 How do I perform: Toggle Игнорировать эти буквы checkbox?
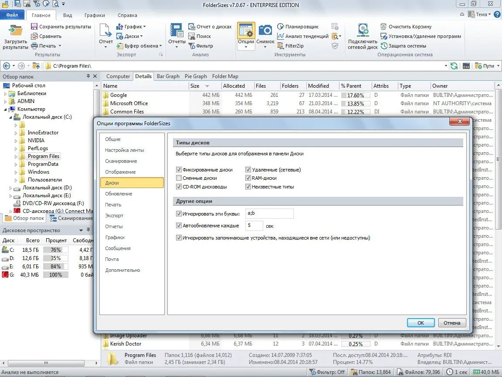coord(179,214)
